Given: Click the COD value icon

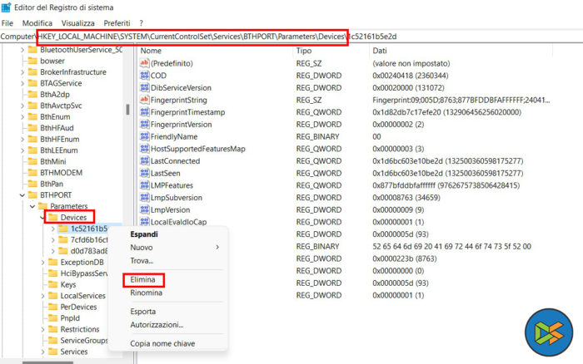Looking at the screenshot, I should 144,76.
